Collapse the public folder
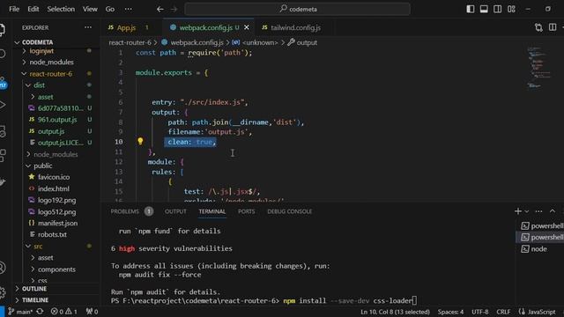Screen dimensions: 564x317 pos(43,166)
